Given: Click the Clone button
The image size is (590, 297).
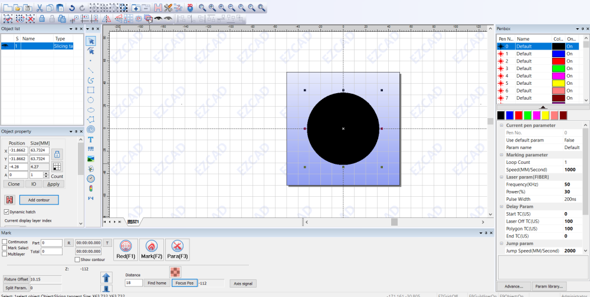Looking at the screenshot, I should 14,184.
